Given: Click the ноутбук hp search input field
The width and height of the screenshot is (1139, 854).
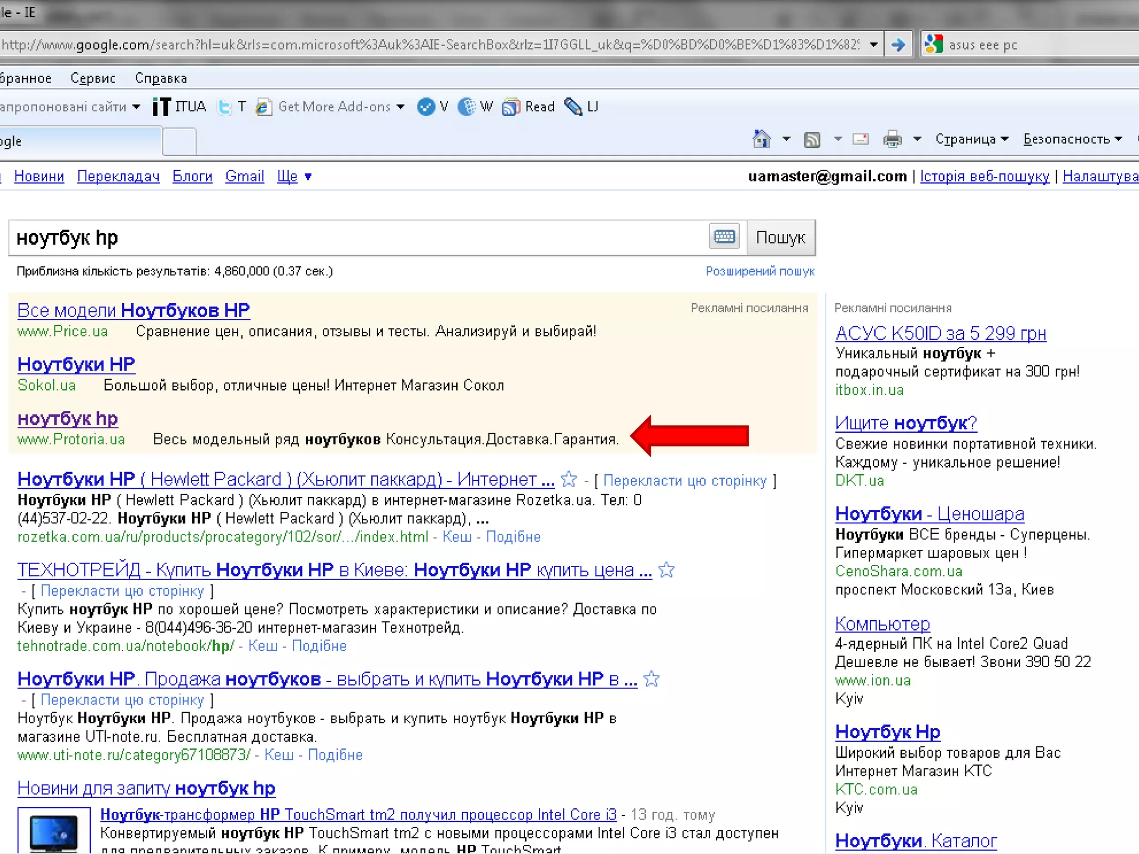Looking at the screenshot, I should tap(356, 238).
